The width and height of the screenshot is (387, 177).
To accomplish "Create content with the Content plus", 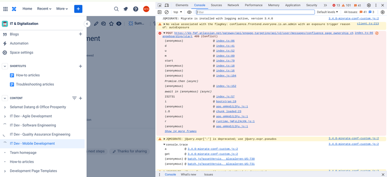I will (80, 98).
